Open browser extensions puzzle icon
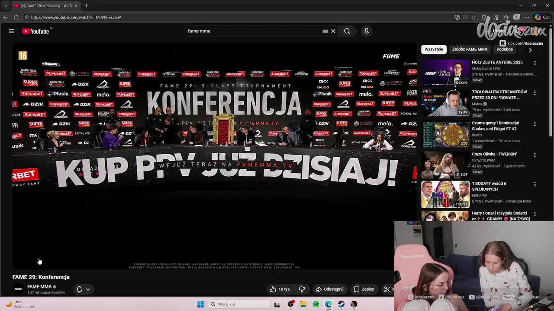554x311 pixels. click(484, 17)
